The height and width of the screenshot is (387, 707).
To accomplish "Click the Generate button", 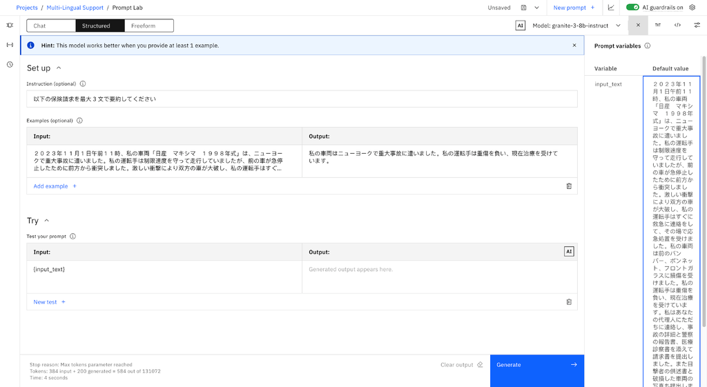I will [x=537, y=370].
